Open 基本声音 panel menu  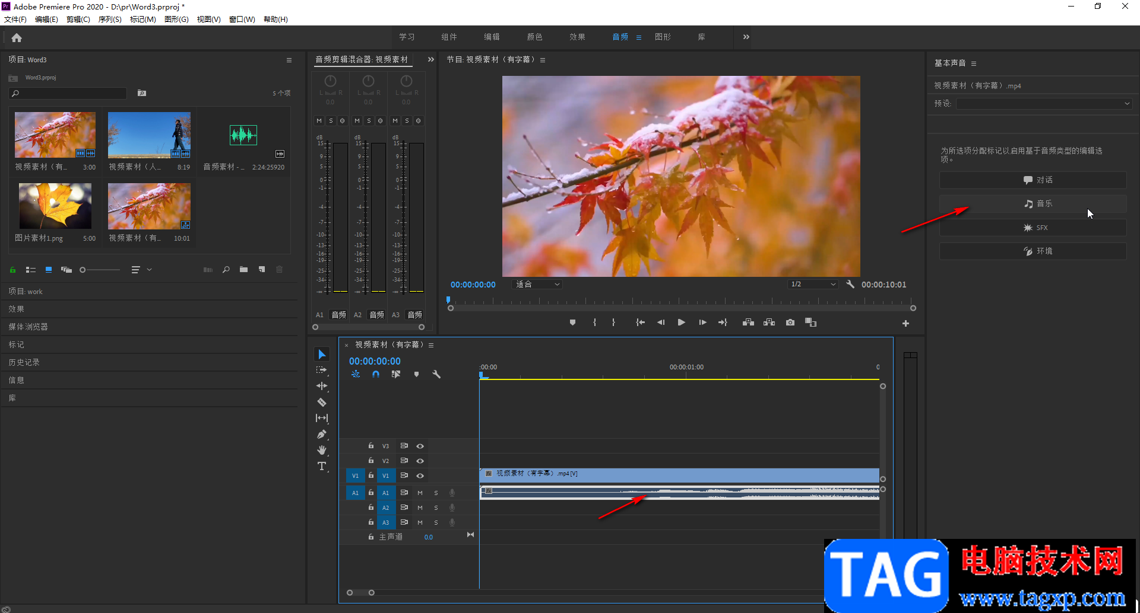[x=974, y=63]
